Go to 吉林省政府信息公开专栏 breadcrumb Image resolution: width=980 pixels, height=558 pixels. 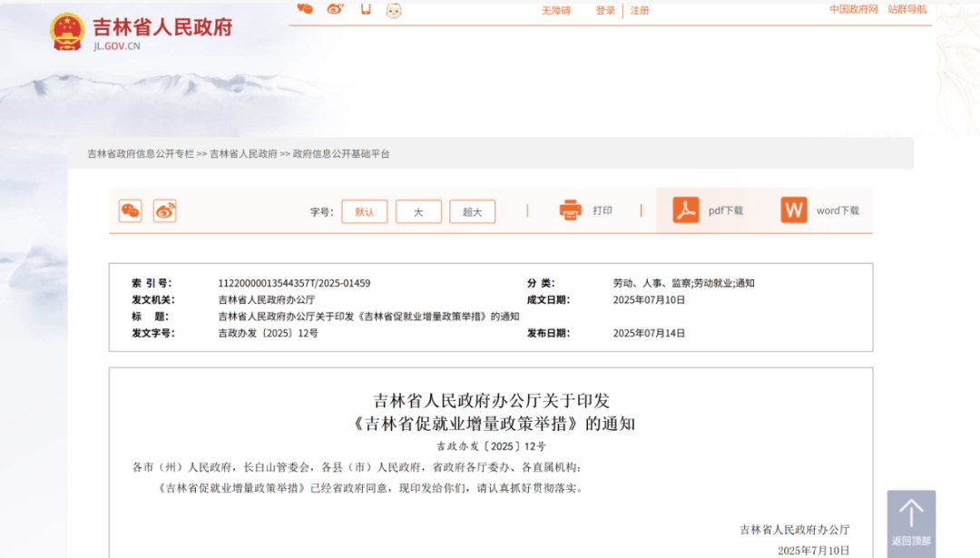tap(141, 154)
